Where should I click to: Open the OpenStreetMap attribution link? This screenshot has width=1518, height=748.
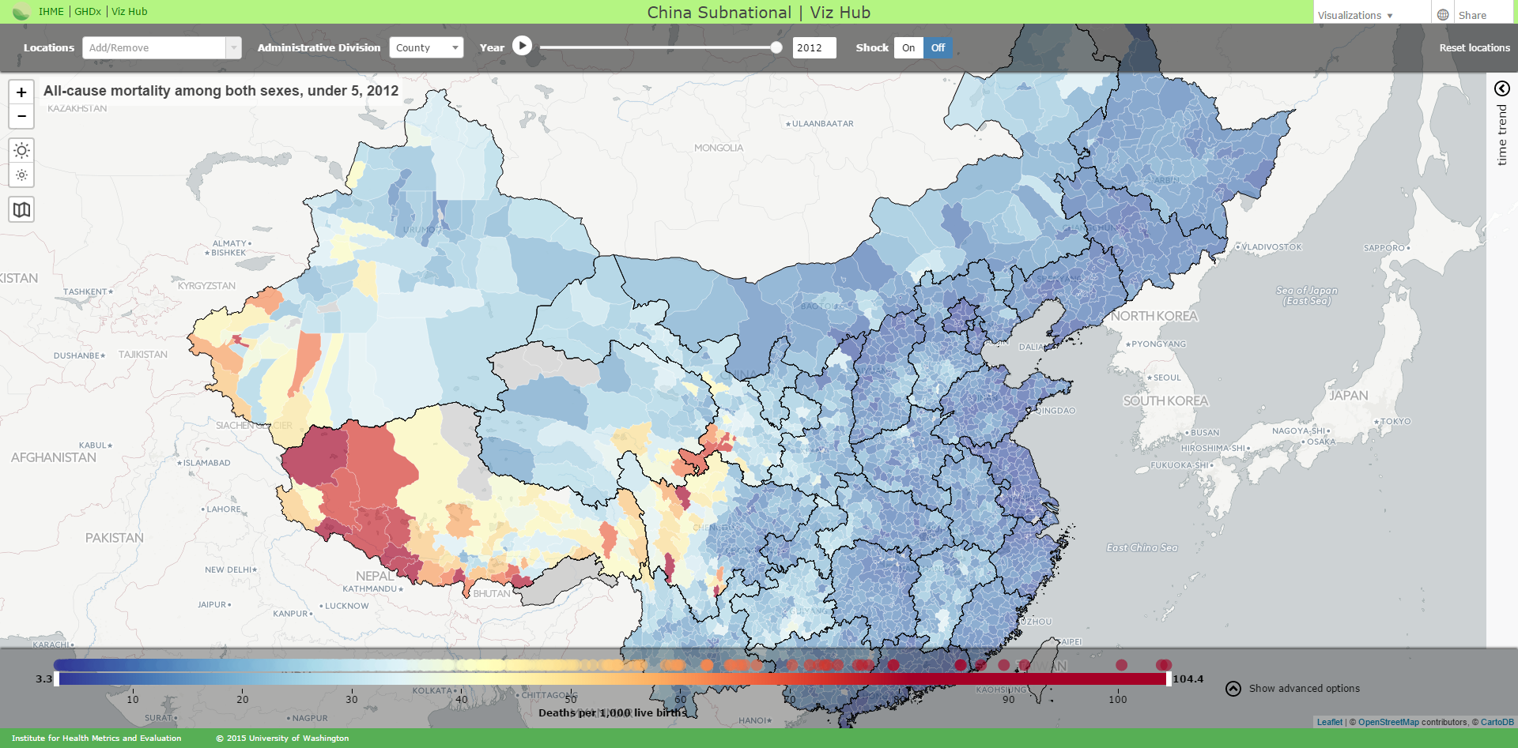tap(1388, 722)
